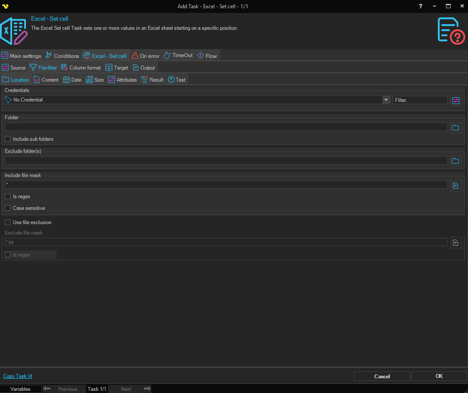Click the next task arrow icon
Viewport: 468px width, 393px height.
click(147, 389)
